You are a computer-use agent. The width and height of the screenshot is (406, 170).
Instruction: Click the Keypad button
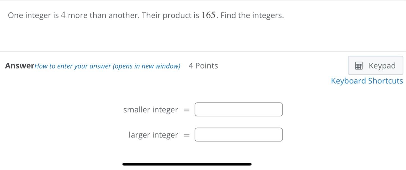point(375,65)
